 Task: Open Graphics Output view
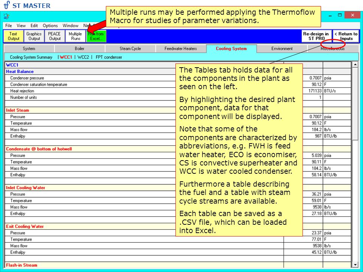point(34,36)
